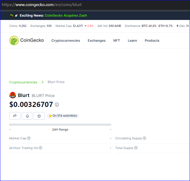The image size is (190, 181).
Task: Click the yellow star in watchlists badge
Action: (x=50, y=116)
